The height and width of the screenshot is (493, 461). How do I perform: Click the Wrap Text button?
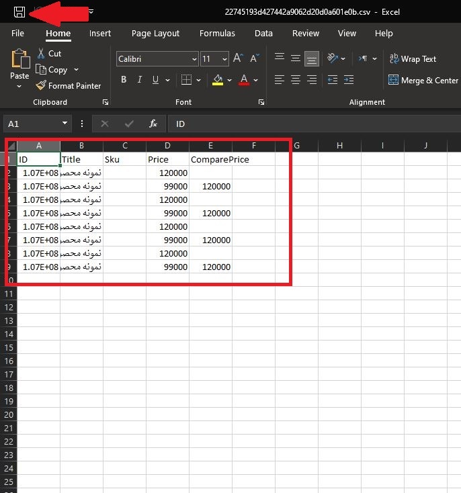pos(413,59)
